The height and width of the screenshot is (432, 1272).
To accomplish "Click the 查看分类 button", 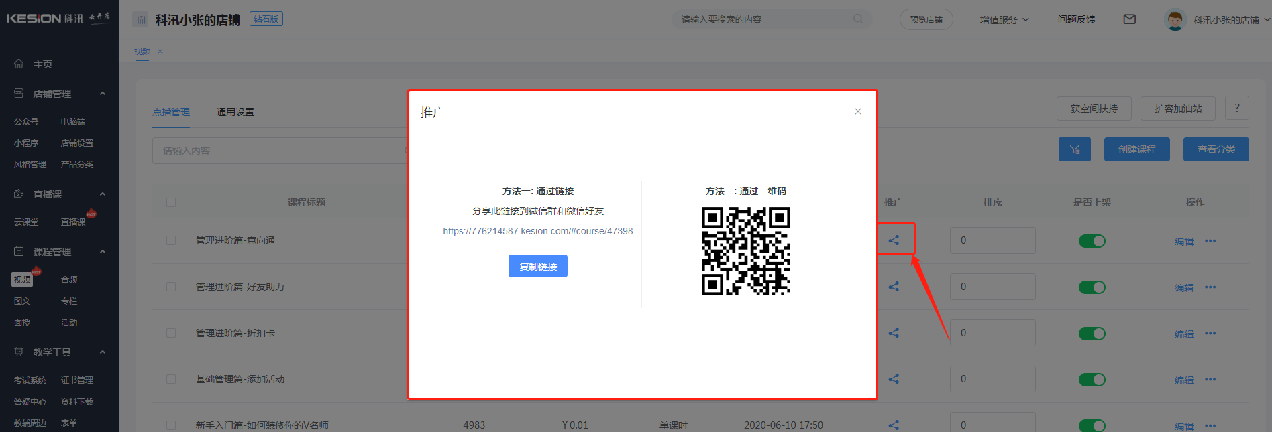I will tap(1216, 149).
